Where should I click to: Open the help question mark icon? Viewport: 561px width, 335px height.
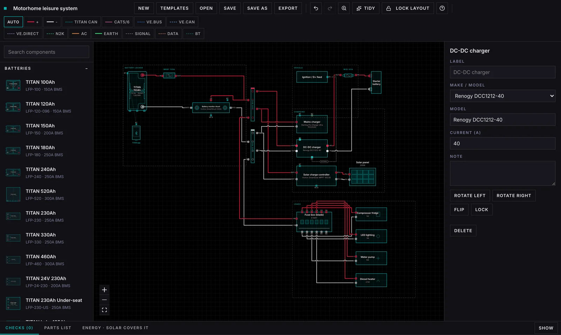point(442,8)
